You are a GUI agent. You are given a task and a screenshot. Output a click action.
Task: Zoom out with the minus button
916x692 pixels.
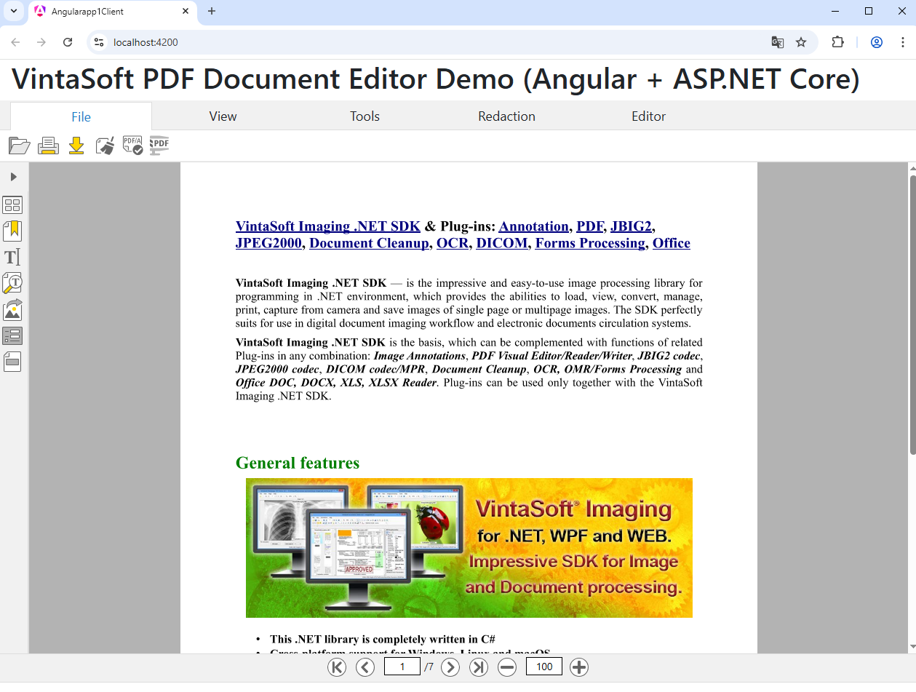coord(507,667)
